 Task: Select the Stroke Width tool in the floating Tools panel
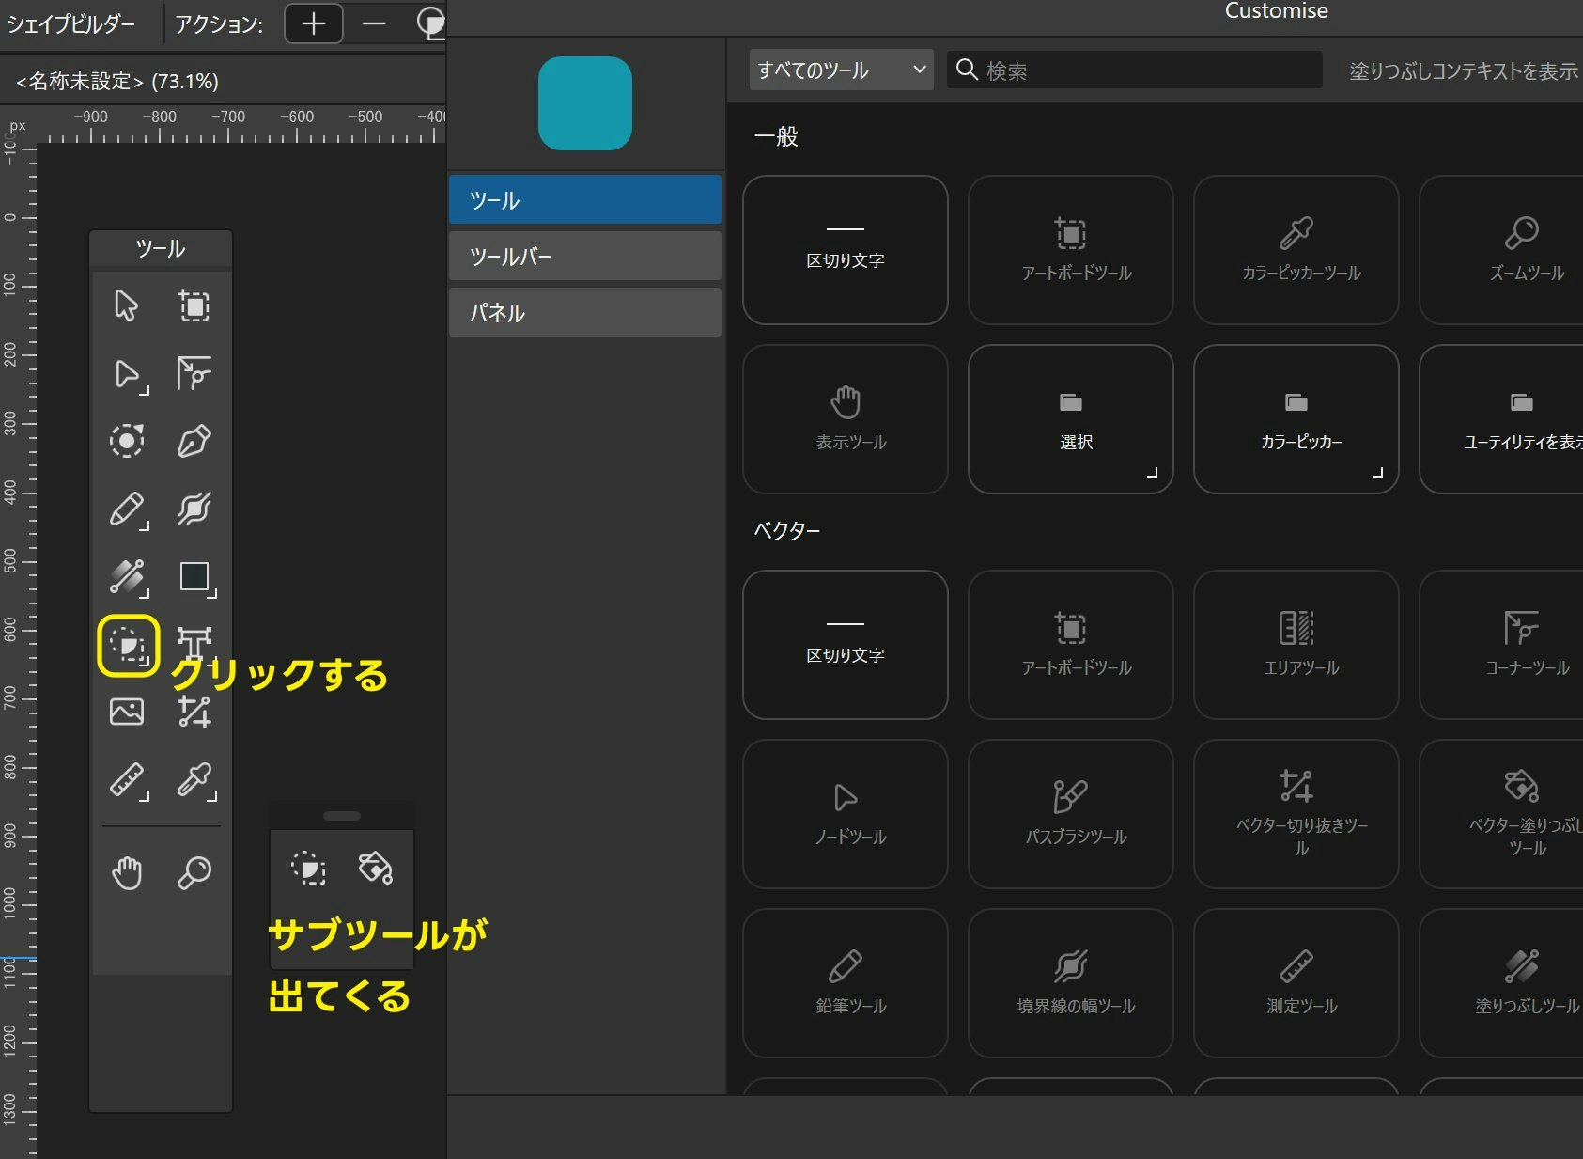(x=194, y=509)
